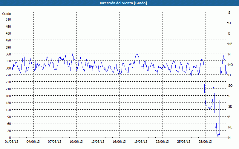
Task: Select the 'NE' compass label near the 30 line
Action: tap(230, 127)
